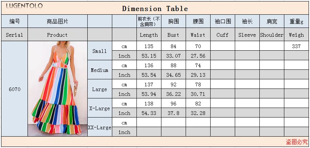
Task: Click the Bust column header
Action: tap(173, 35)
